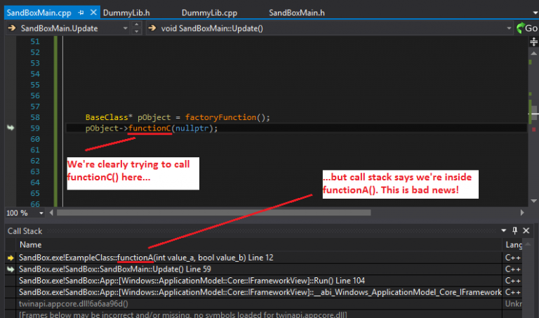Click the vertical scrollbar up arrow in editor

pos(533,53)
